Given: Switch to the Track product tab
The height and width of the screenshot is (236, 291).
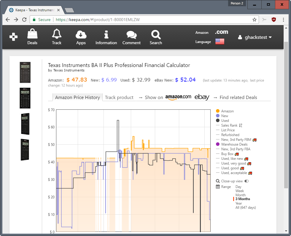Looking at the screenshot, I should (119, 98).
